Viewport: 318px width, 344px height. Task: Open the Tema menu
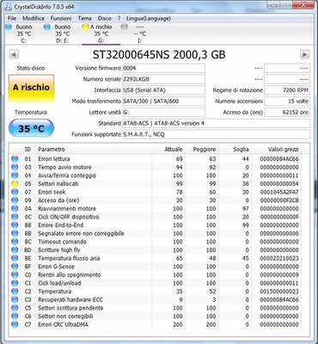click(84, 18)
